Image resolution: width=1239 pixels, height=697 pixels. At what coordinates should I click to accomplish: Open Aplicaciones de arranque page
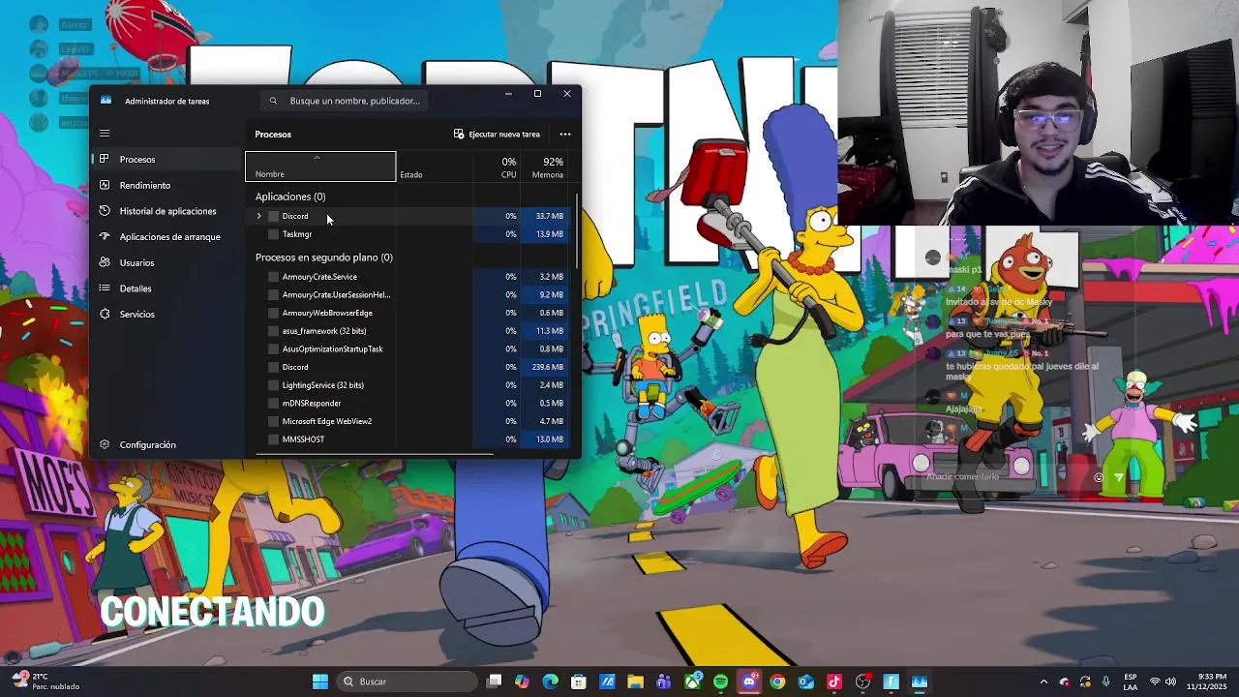coord(166,236)
